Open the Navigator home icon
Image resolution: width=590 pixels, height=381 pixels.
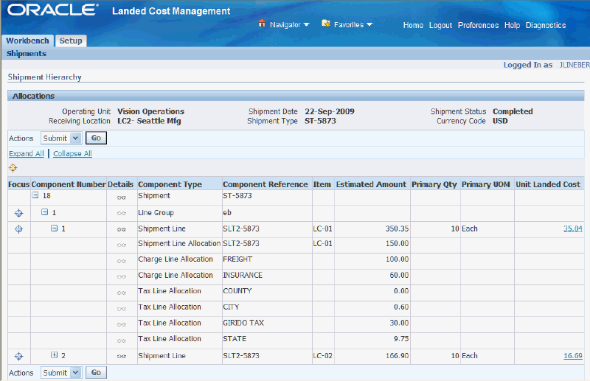[262, 24]
